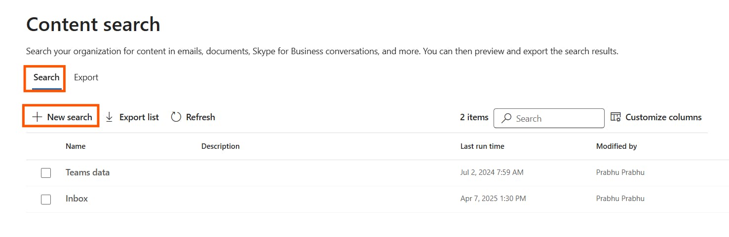
Task: Sort by the Name column header
Action: point(76,146)
